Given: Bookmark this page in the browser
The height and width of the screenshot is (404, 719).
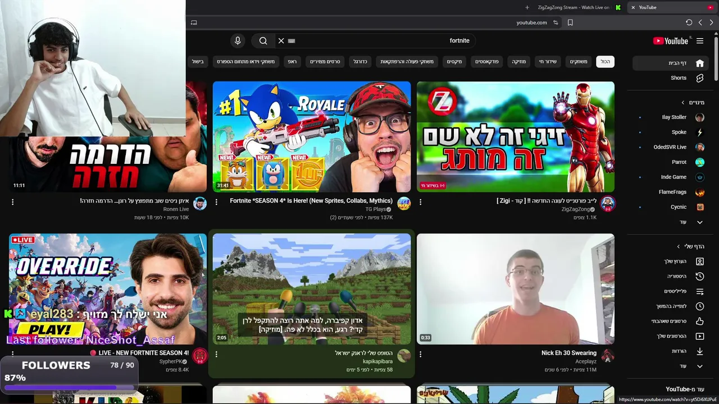Looking at the screenshot, I should (570, 22).
